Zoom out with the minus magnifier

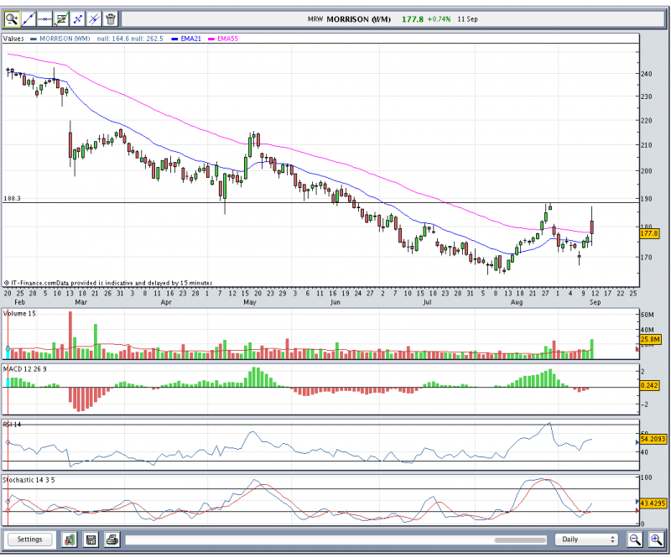click(x=636, y=540)
